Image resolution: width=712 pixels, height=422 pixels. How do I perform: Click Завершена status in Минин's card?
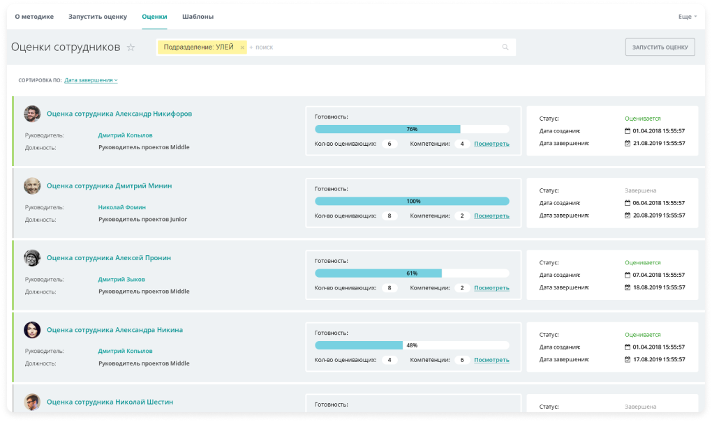[640, 191]
